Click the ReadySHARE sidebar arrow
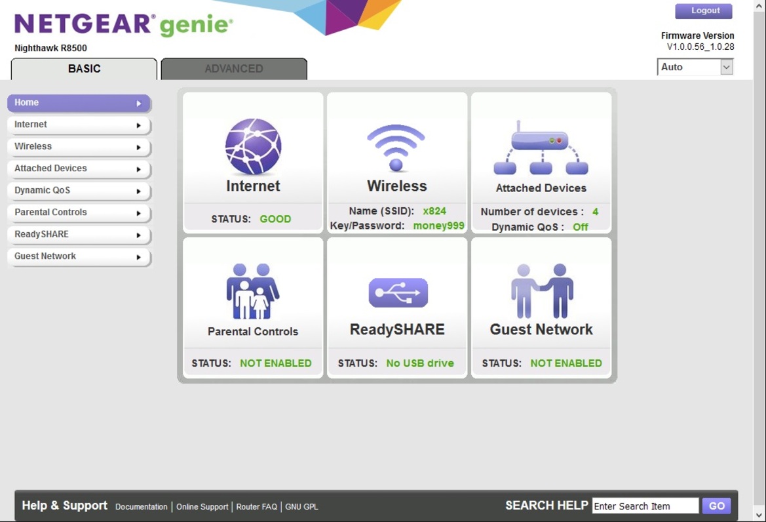 click(139, 235)
